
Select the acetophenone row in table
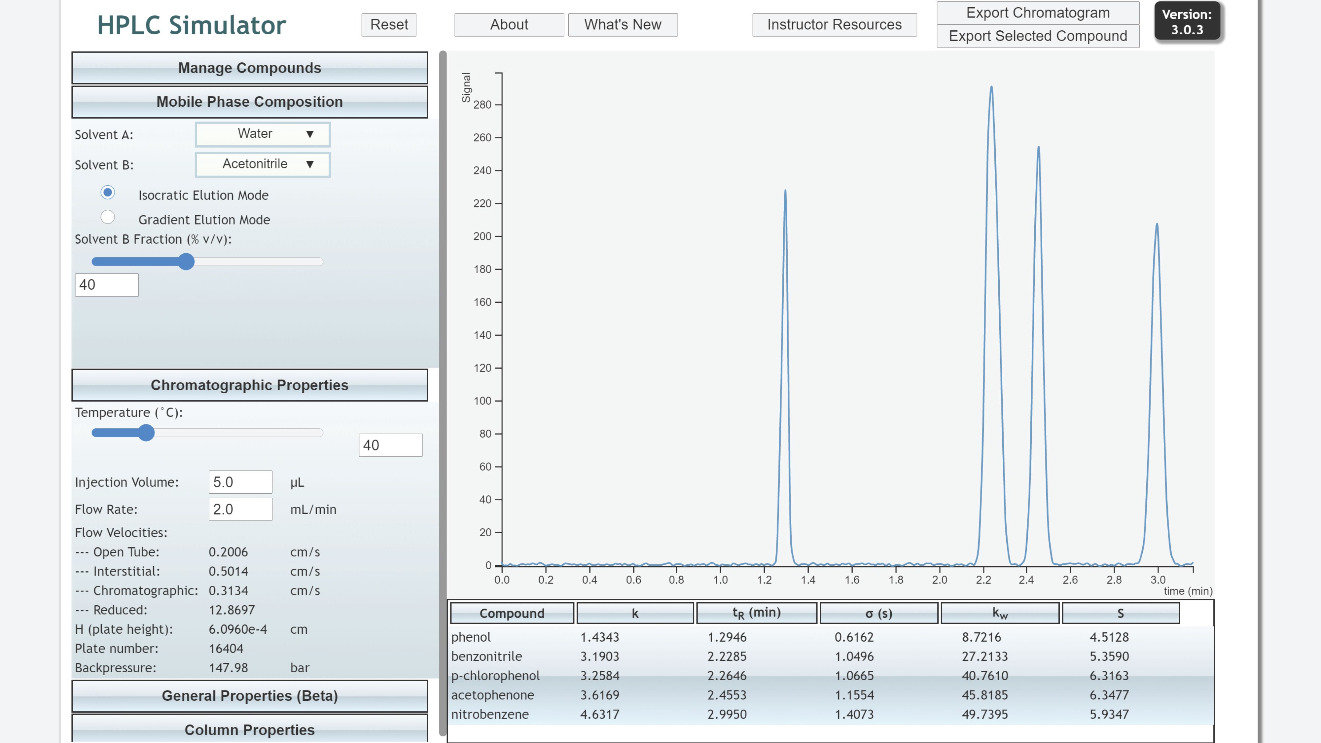click(x=493, y=695)
